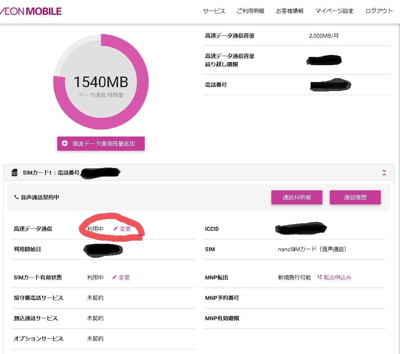This screenshot has height=354, width=400.
Task: Select マイページ設定 from the top menu
Action: (334, 11)
